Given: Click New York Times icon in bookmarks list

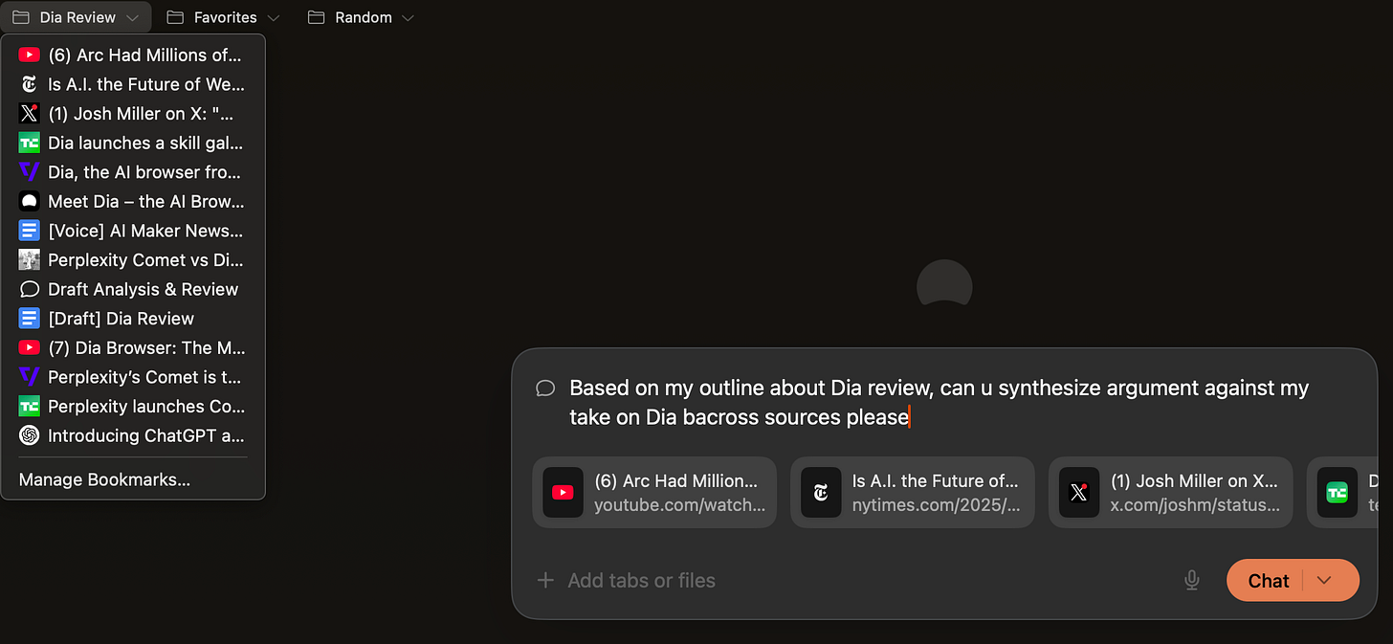Looking at the screenshot, I should pyautogui.click(x=30, y=84).
